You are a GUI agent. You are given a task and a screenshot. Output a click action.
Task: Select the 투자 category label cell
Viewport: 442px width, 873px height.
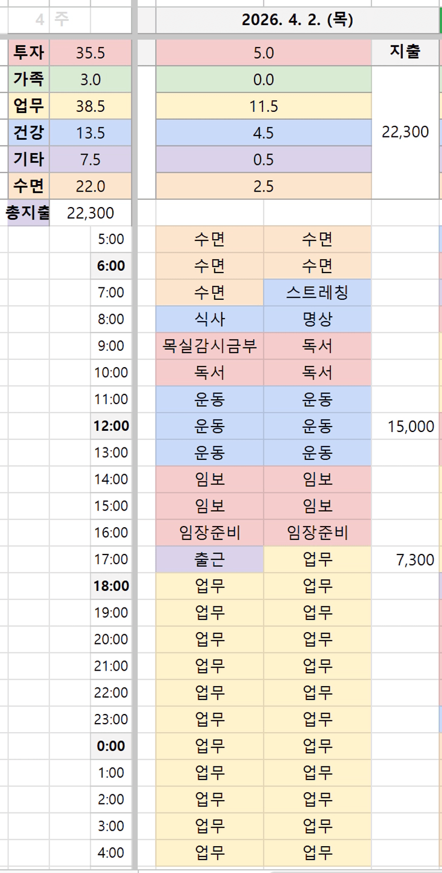coord(29,52)
